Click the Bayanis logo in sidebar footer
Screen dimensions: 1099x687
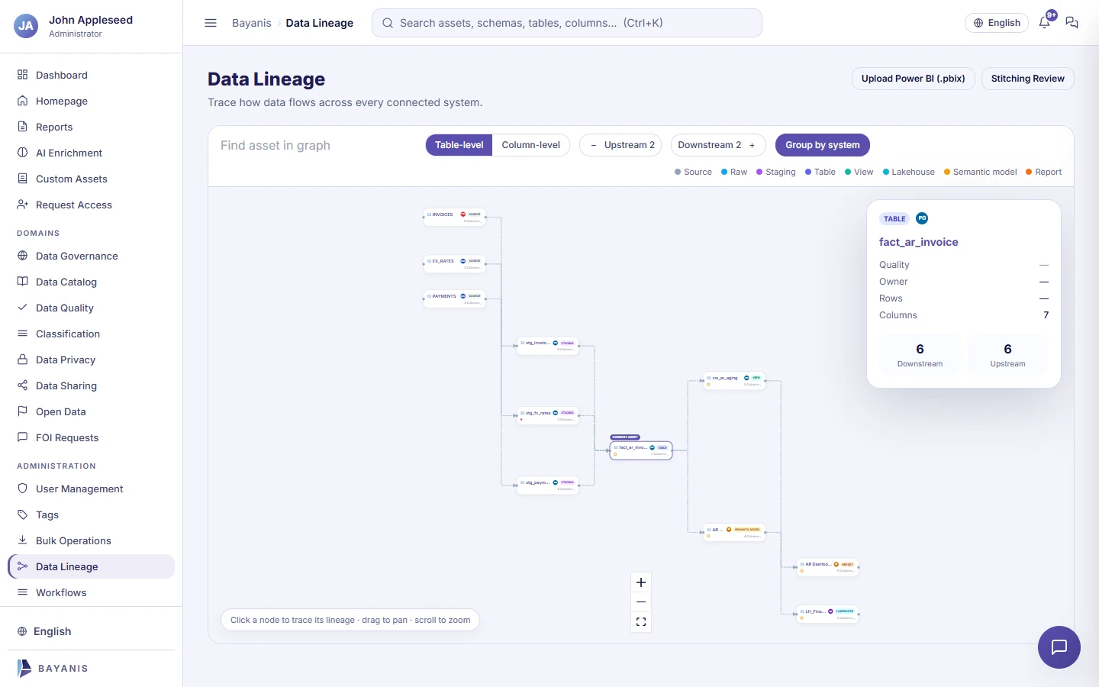(x=52, y=668)
